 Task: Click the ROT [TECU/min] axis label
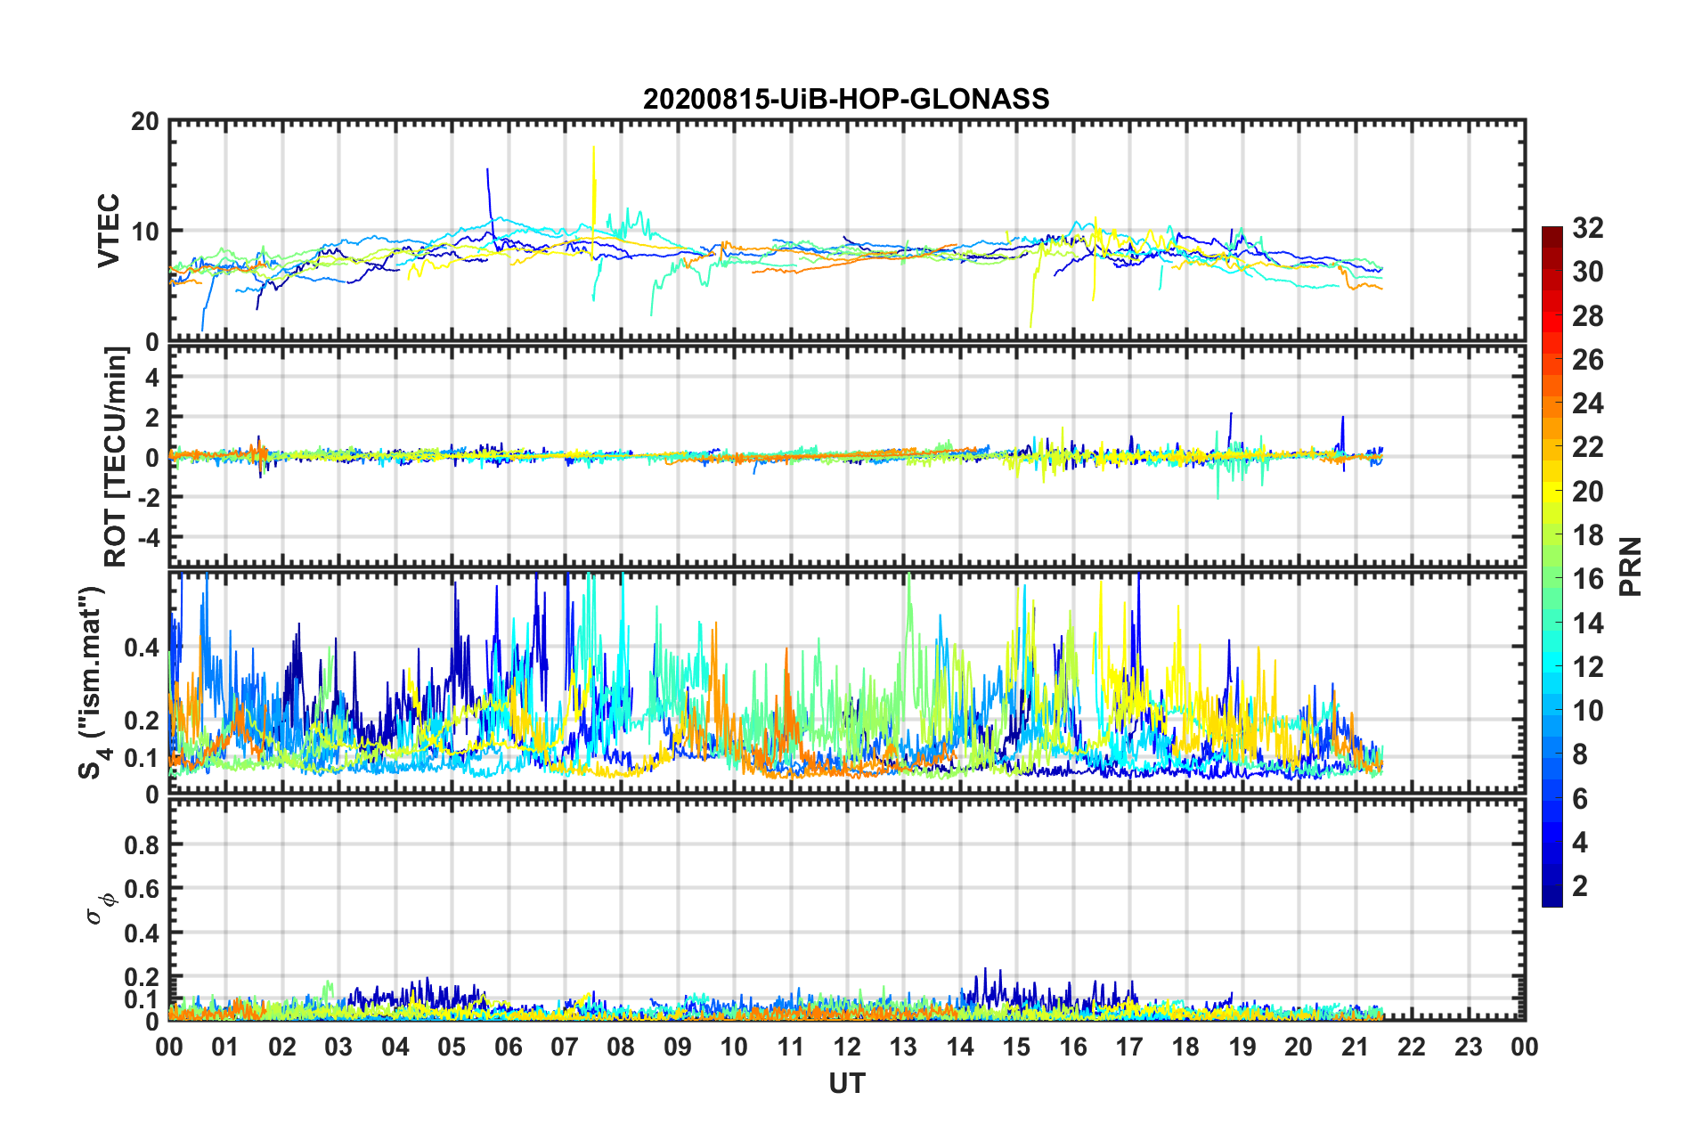[x=116, y=457]
